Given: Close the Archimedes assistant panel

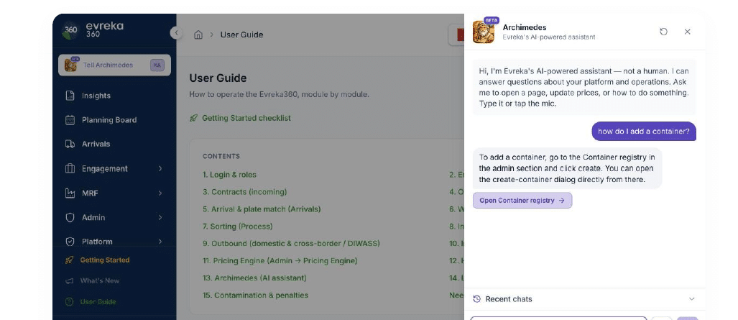Looking at the screenshot, I should tap(687, 32).
